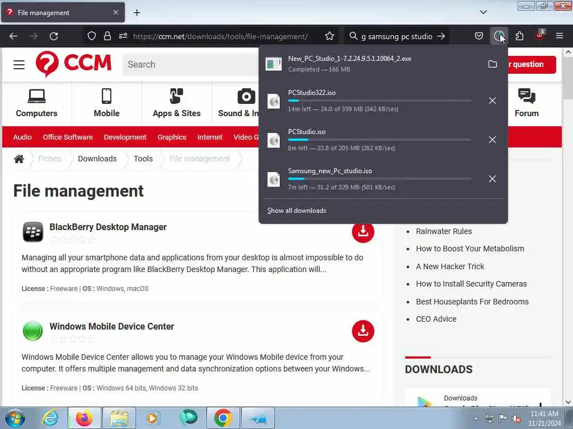
Task: Close the File management tab
Action: (x=115, y=12)
